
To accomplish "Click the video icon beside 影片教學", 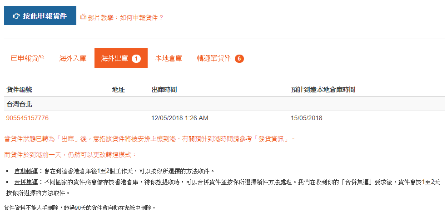I will (83, 17).
